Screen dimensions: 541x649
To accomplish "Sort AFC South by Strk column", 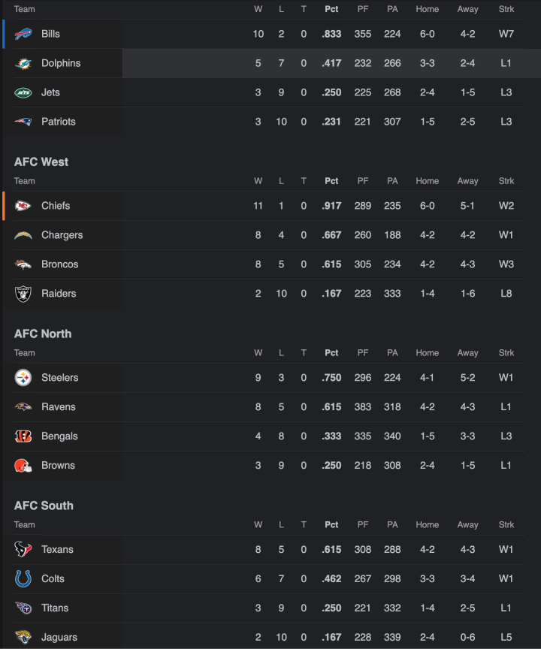I will pos(506,524).
